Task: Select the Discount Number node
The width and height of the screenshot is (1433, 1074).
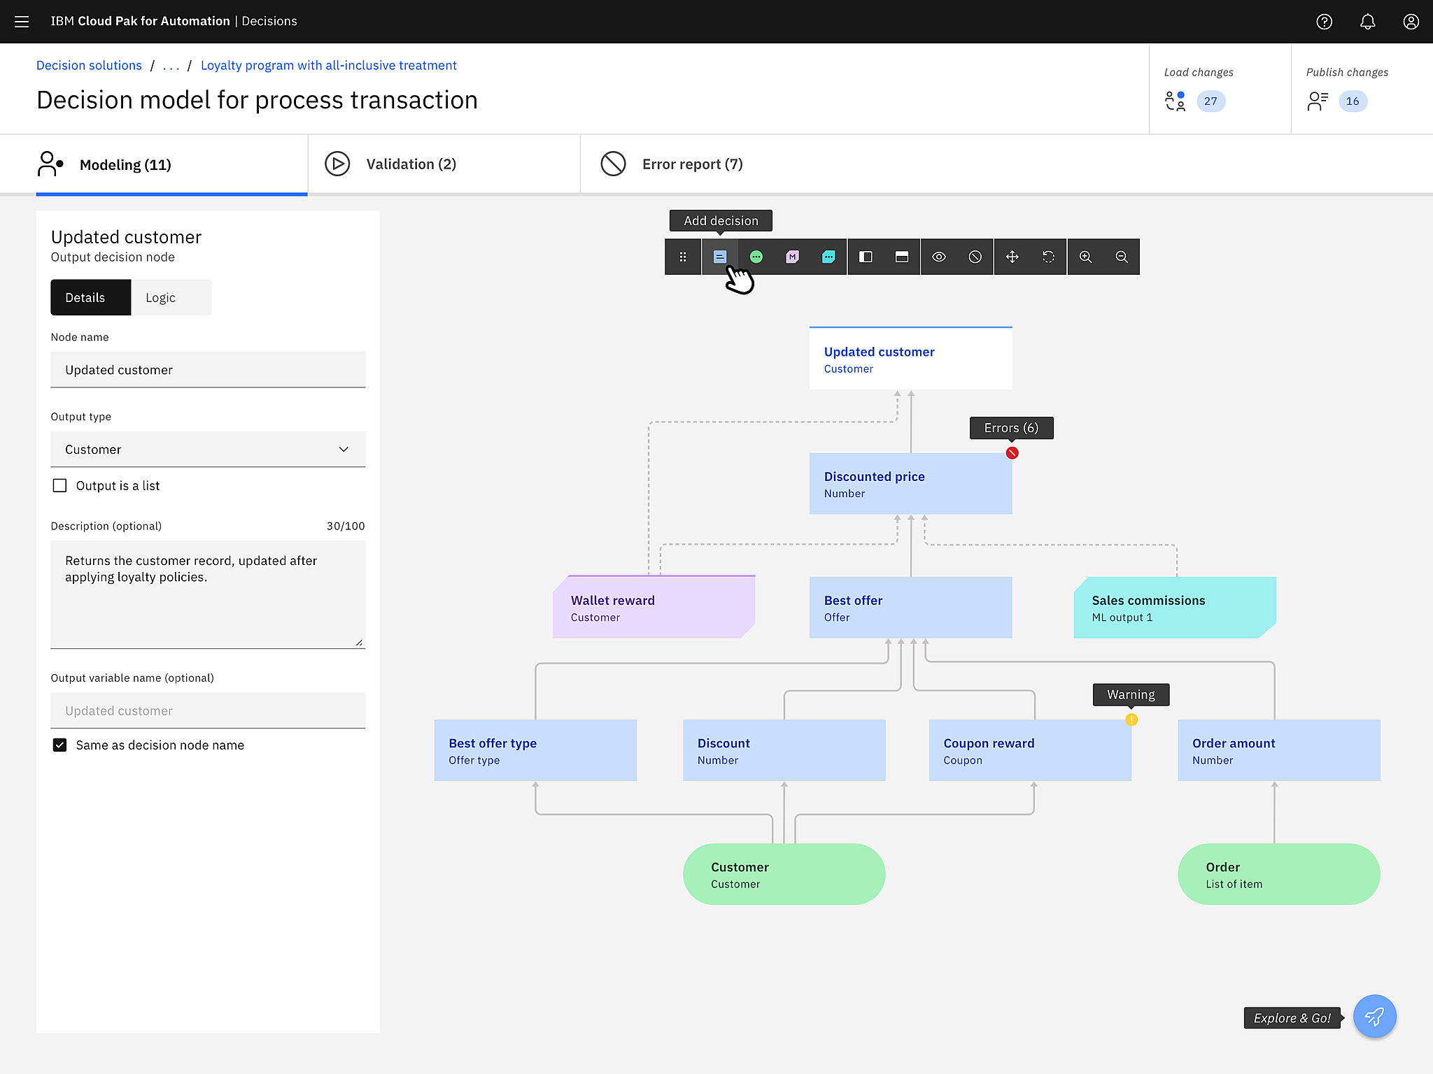Action: 784,750
